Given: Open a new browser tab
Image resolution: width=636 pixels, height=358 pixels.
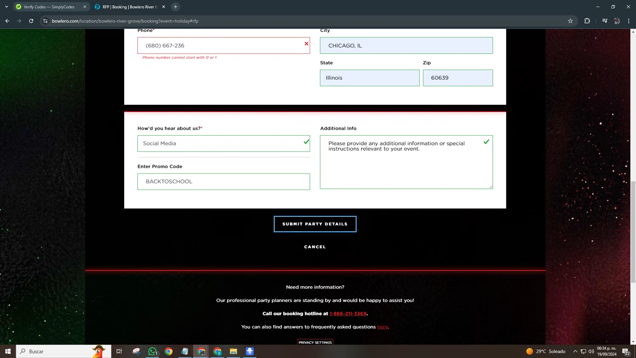Looking at the screenshot, I should point(176,7).
